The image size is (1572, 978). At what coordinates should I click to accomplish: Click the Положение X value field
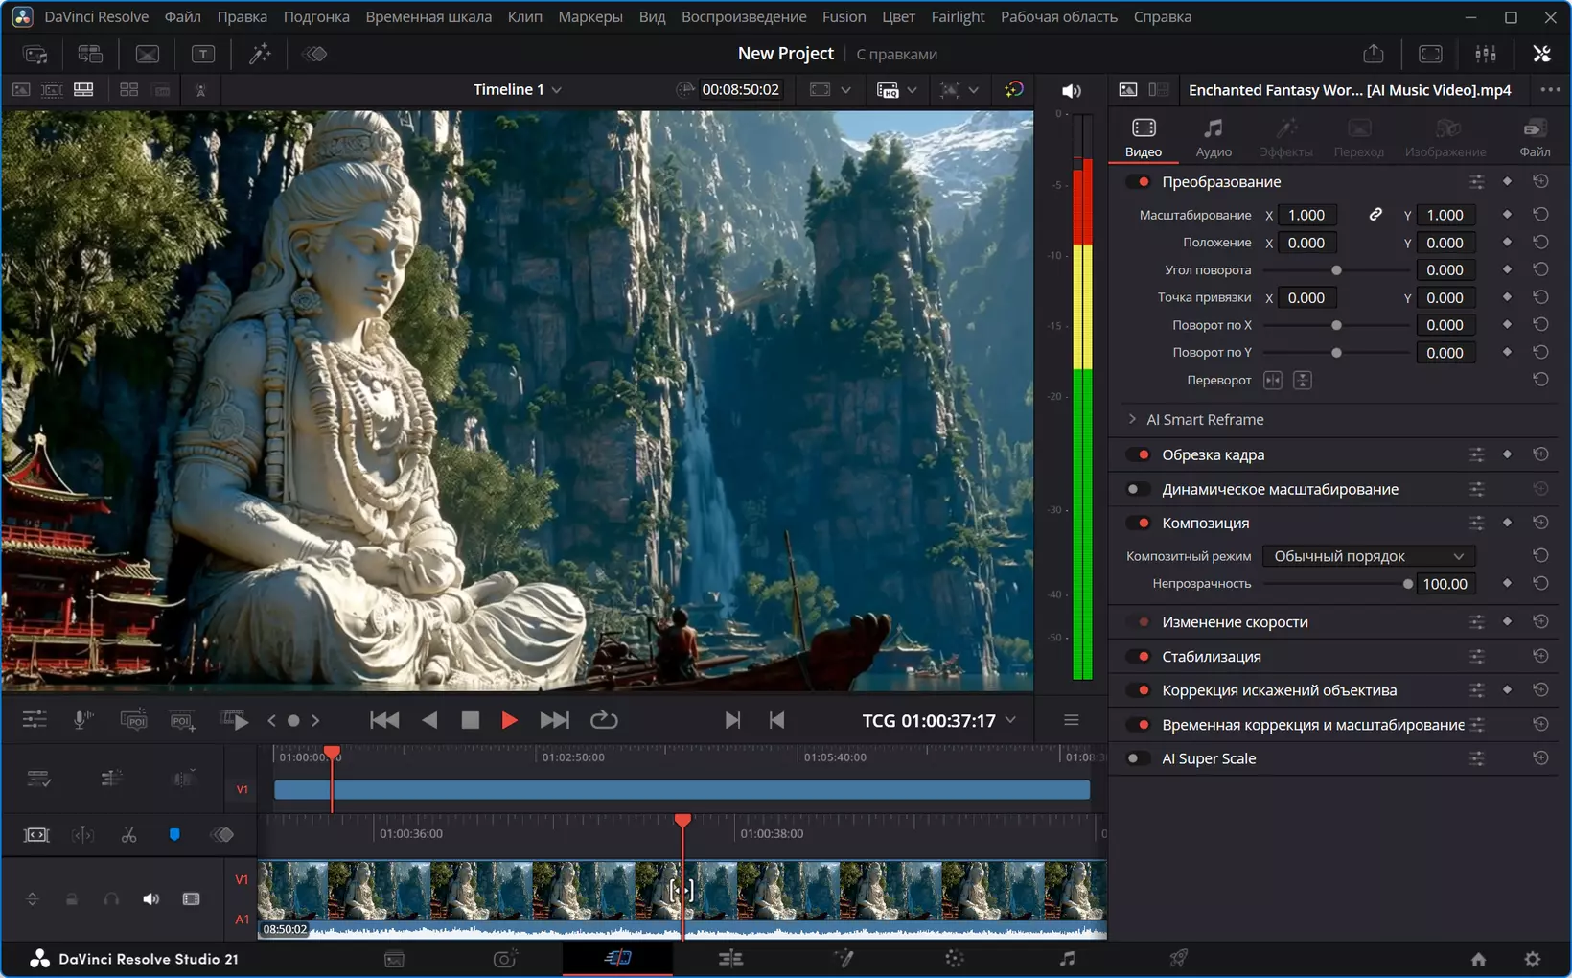1306,243
